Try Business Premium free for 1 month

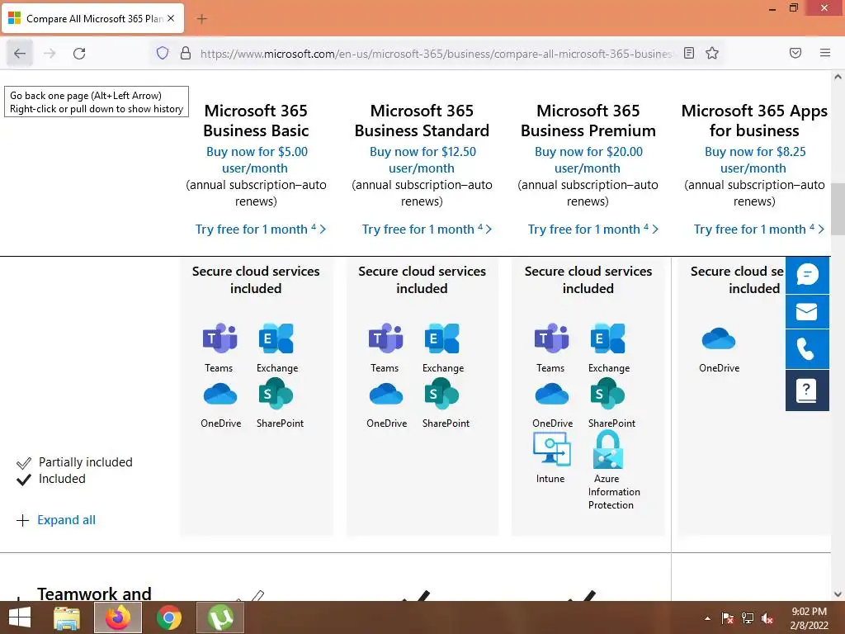[x=592, y=229]
